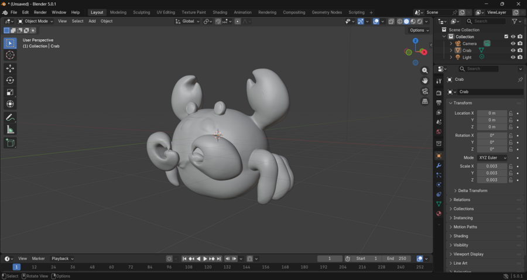Choose the Scale tool
Image resolution: width=527 pixels, height=280 pixels.
pos(10,92)
